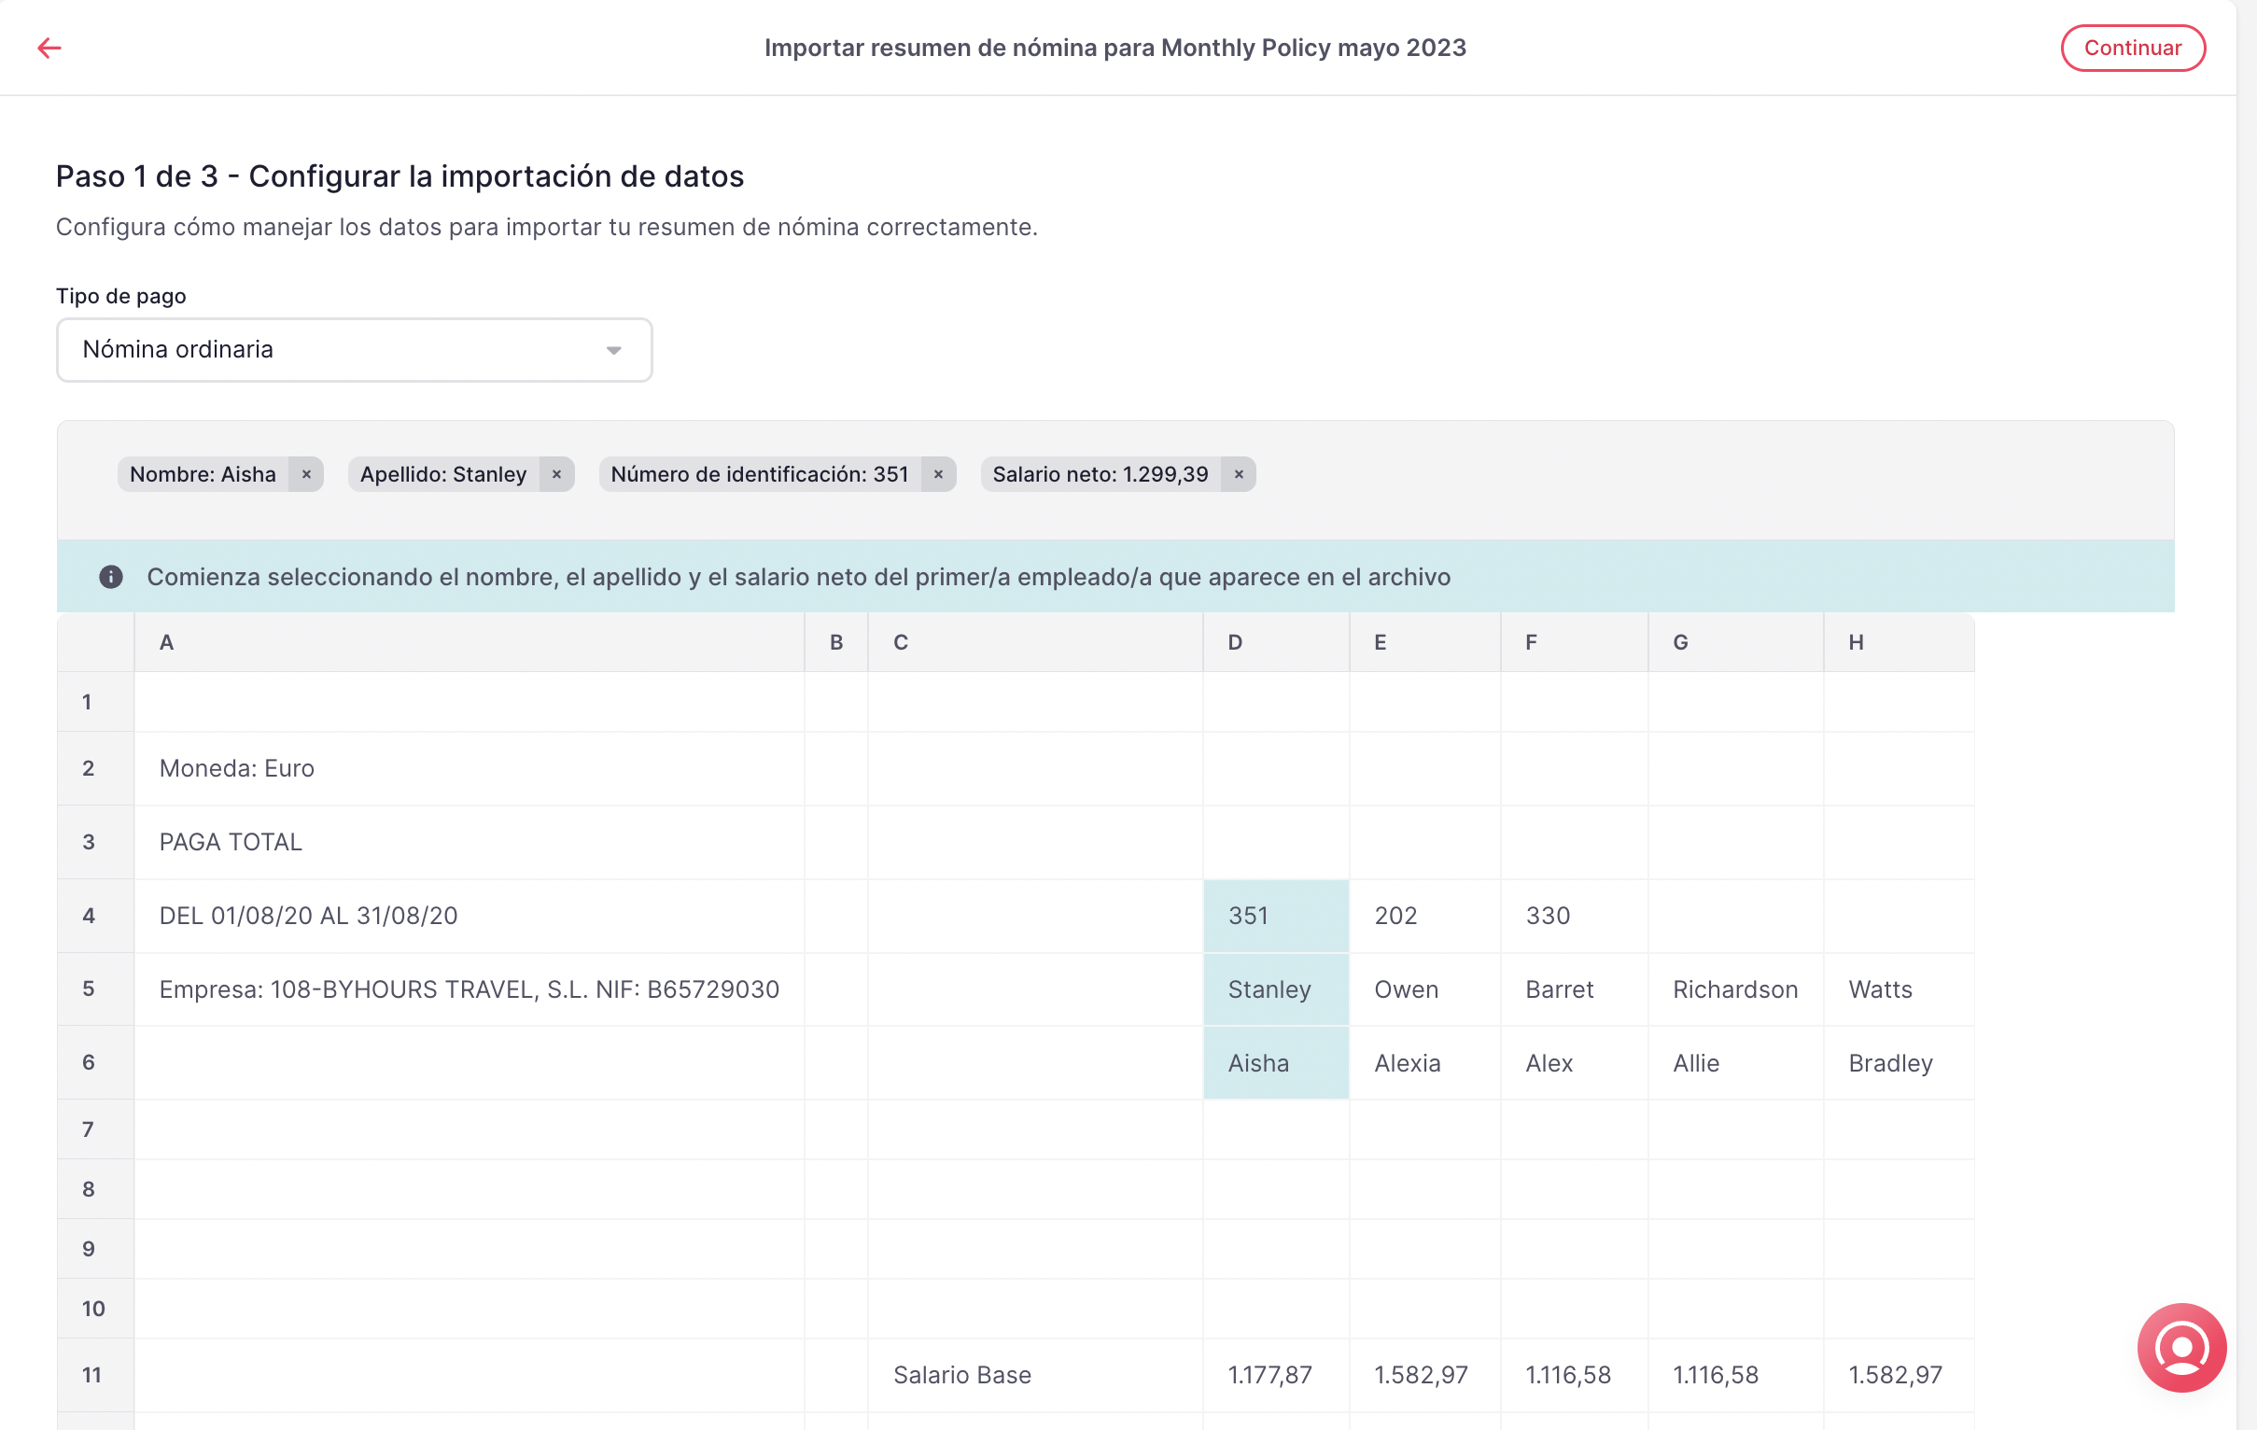Image resolution: width=2257 pixels, height=1430 pixels.
Task: Click row header 5
Action: tap(95, 989)
